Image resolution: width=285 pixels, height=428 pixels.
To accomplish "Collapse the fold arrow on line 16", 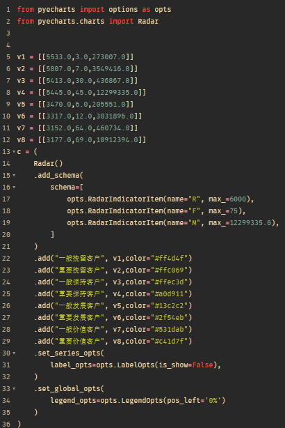I will coord(14,188).
